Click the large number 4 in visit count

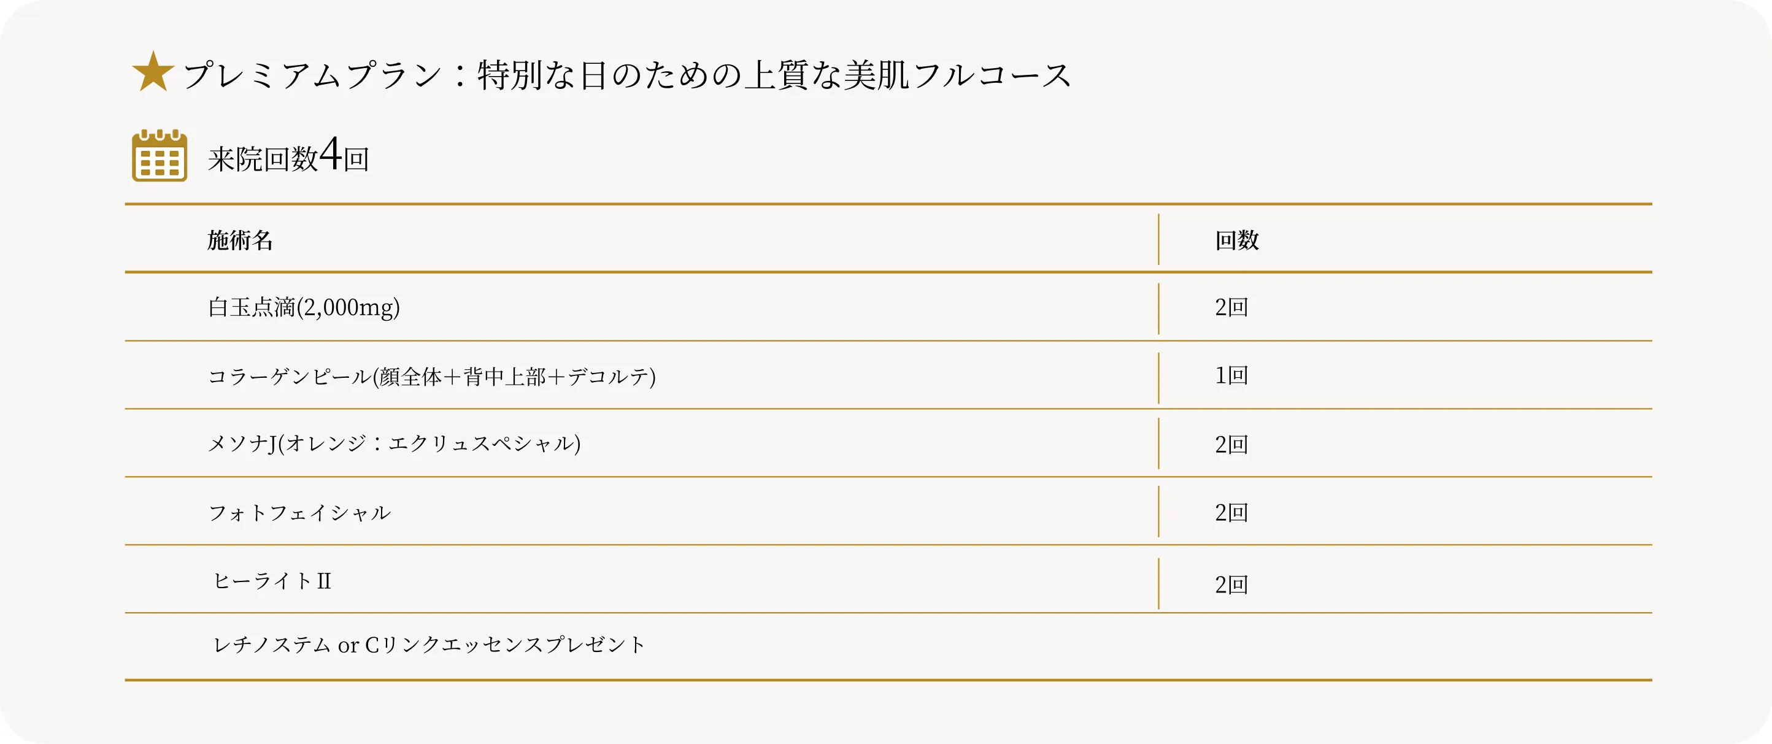331,153
